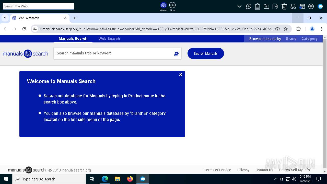Screen dimensions: 327x184
Task: Open Task View on the taskbar
Action: pyautogui.click(x=92, y=179)
